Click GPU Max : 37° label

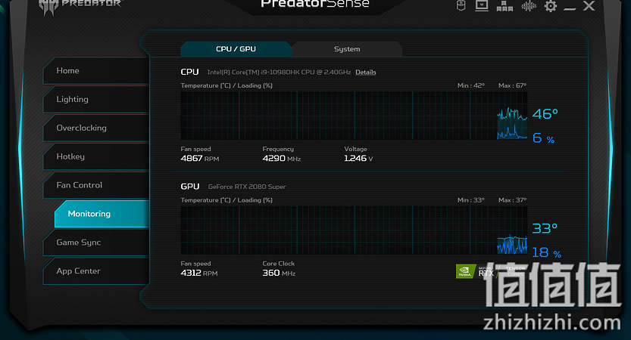pyautogui.click(x=512, y=200)
